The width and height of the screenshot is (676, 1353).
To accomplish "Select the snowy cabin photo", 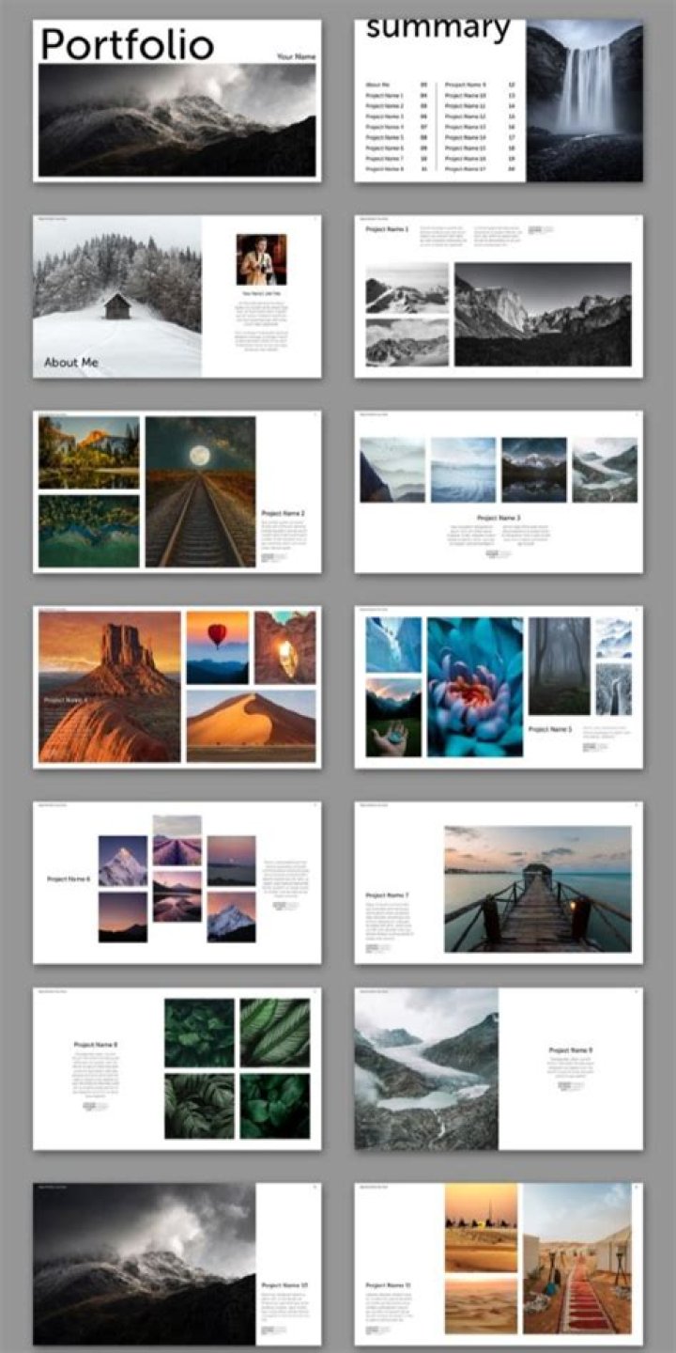I will click(x=117, y=296).
